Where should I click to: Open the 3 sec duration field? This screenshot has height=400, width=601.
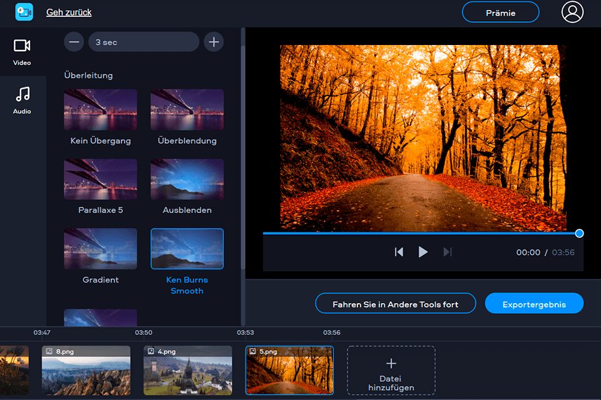pos(143,42)
